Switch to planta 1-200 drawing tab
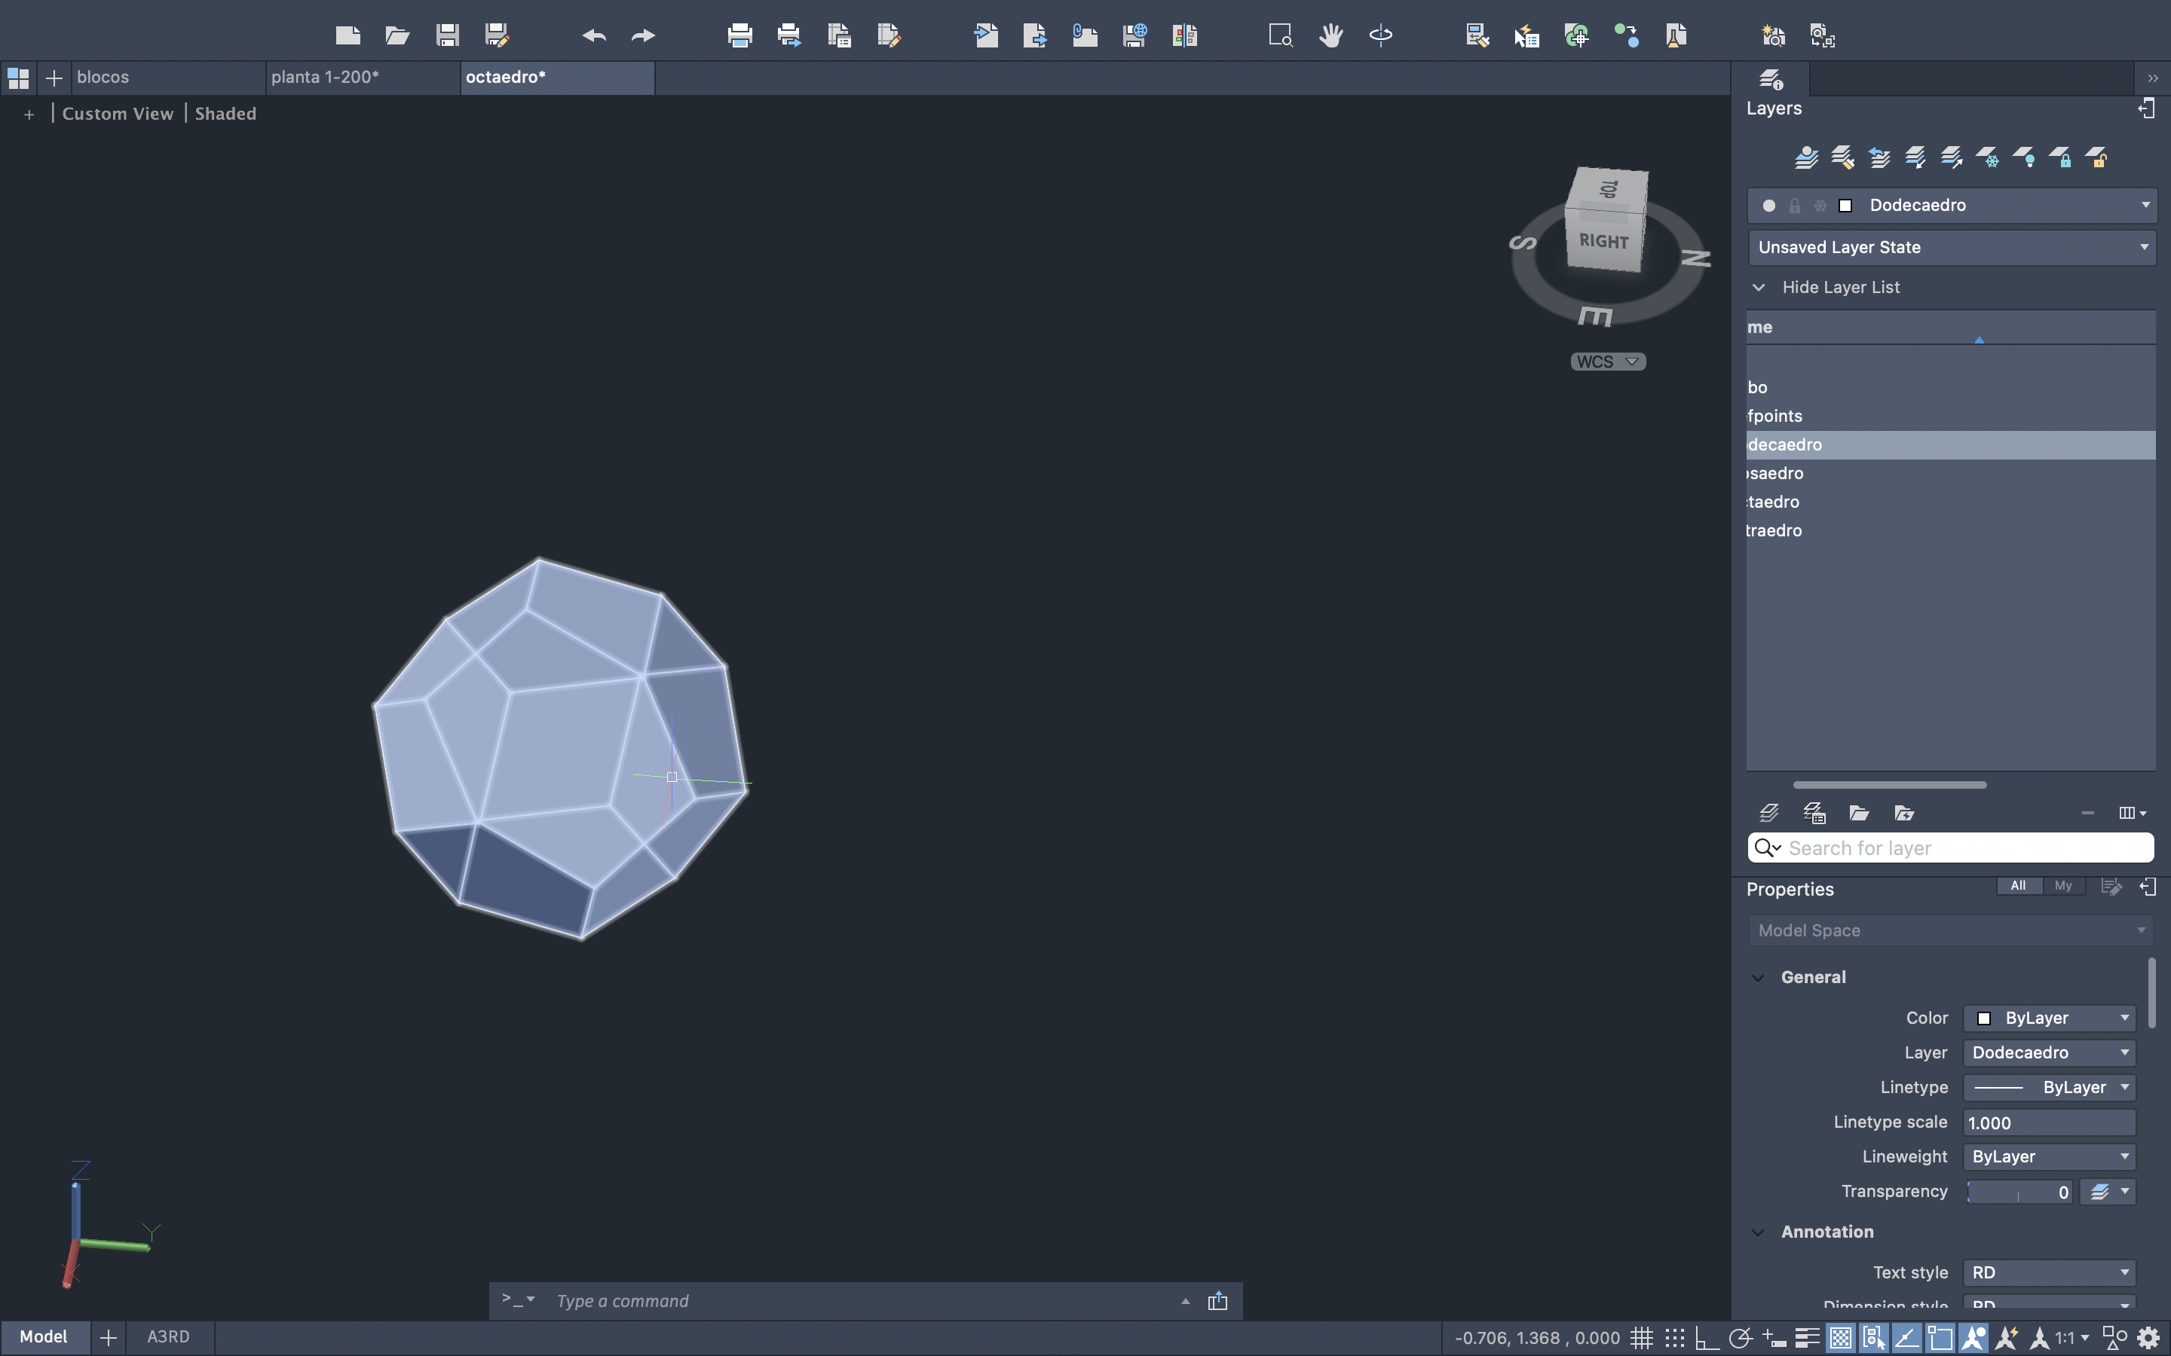The height and width of the screenshot is (1356, 2171). (325, 77)
